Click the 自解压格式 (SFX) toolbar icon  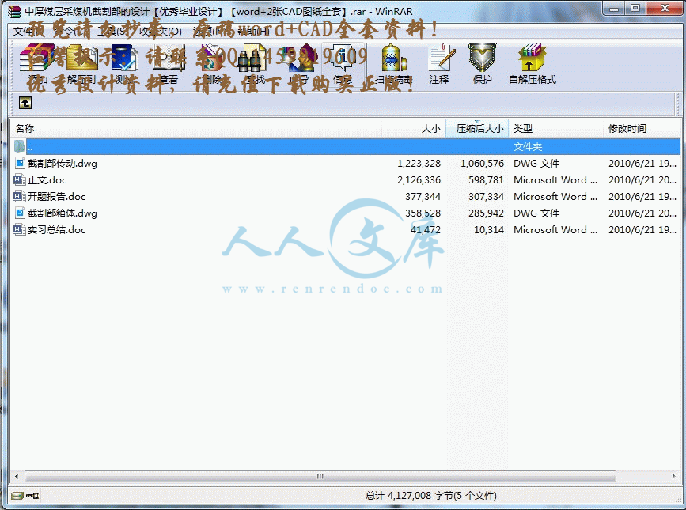point(532,58)
